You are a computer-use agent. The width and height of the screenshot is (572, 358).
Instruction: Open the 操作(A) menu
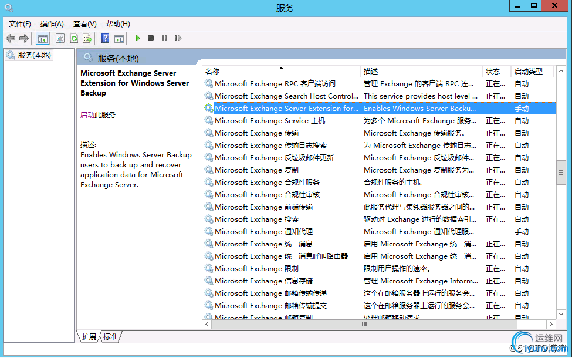(x=52, y=23)
